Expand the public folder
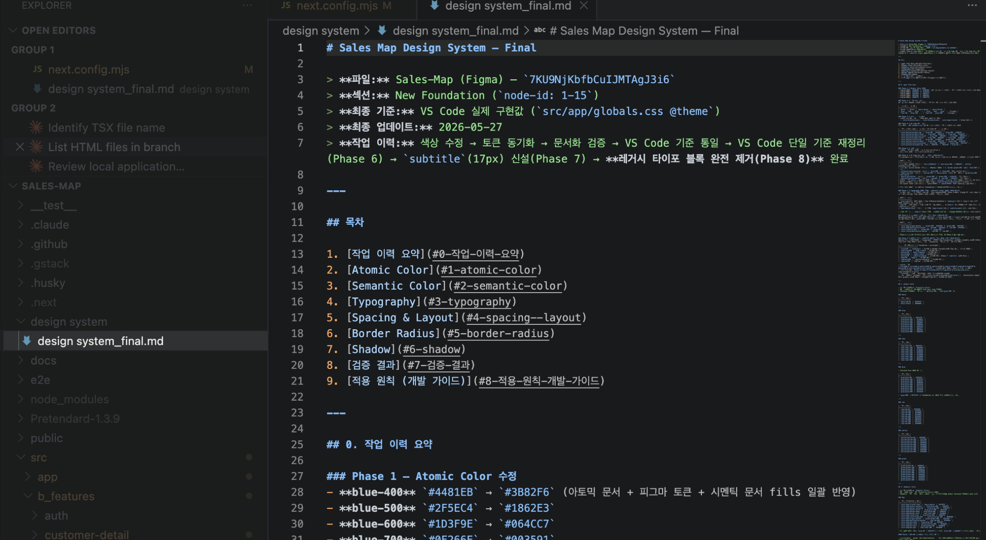 [x=20, y=438]
